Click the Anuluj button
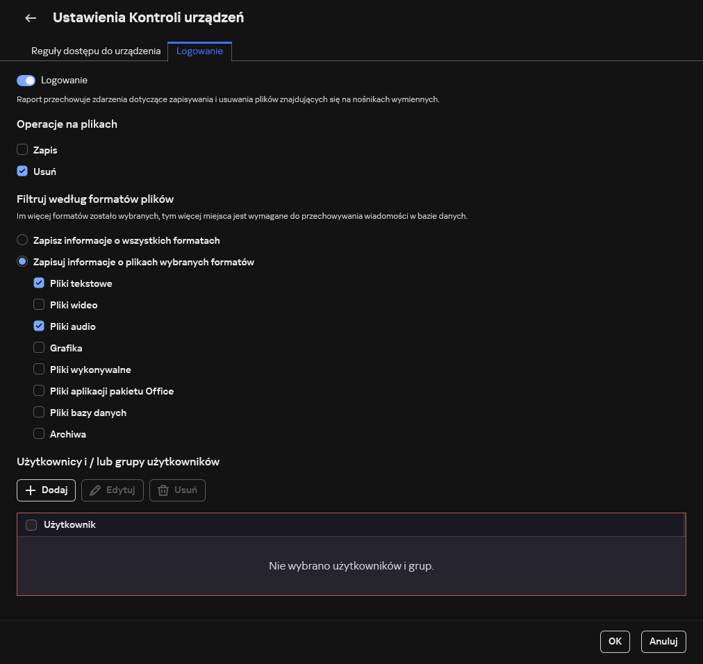The image size is (703, 664). coord(663,642)
